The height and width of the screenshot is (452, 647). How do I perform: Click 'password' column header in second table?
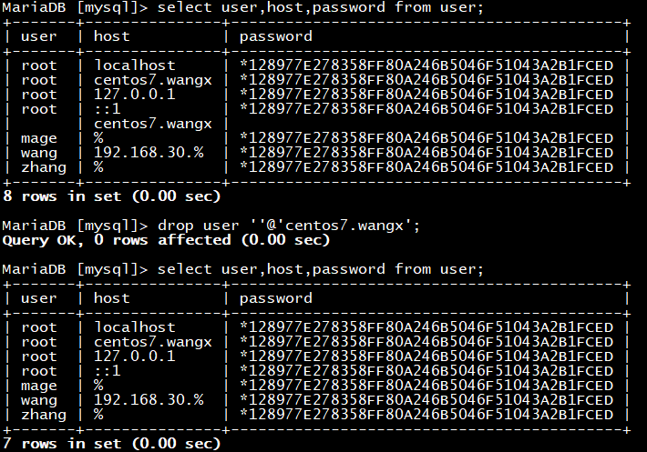coord(275,298)
